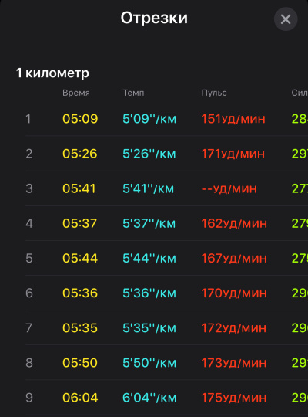The width and height of the screenshot is (308, 417).
Task: Select split 1 time 05:09
Action: [80, 119]
